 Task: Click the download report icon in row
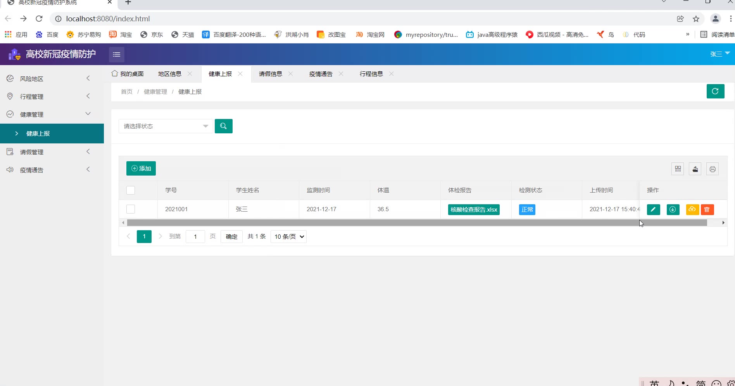[673, 210]
